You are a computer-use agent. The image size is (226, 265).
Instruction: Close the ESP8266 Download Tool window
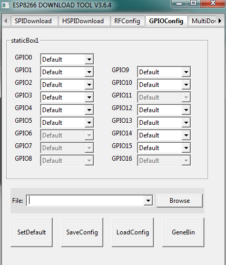213,3
